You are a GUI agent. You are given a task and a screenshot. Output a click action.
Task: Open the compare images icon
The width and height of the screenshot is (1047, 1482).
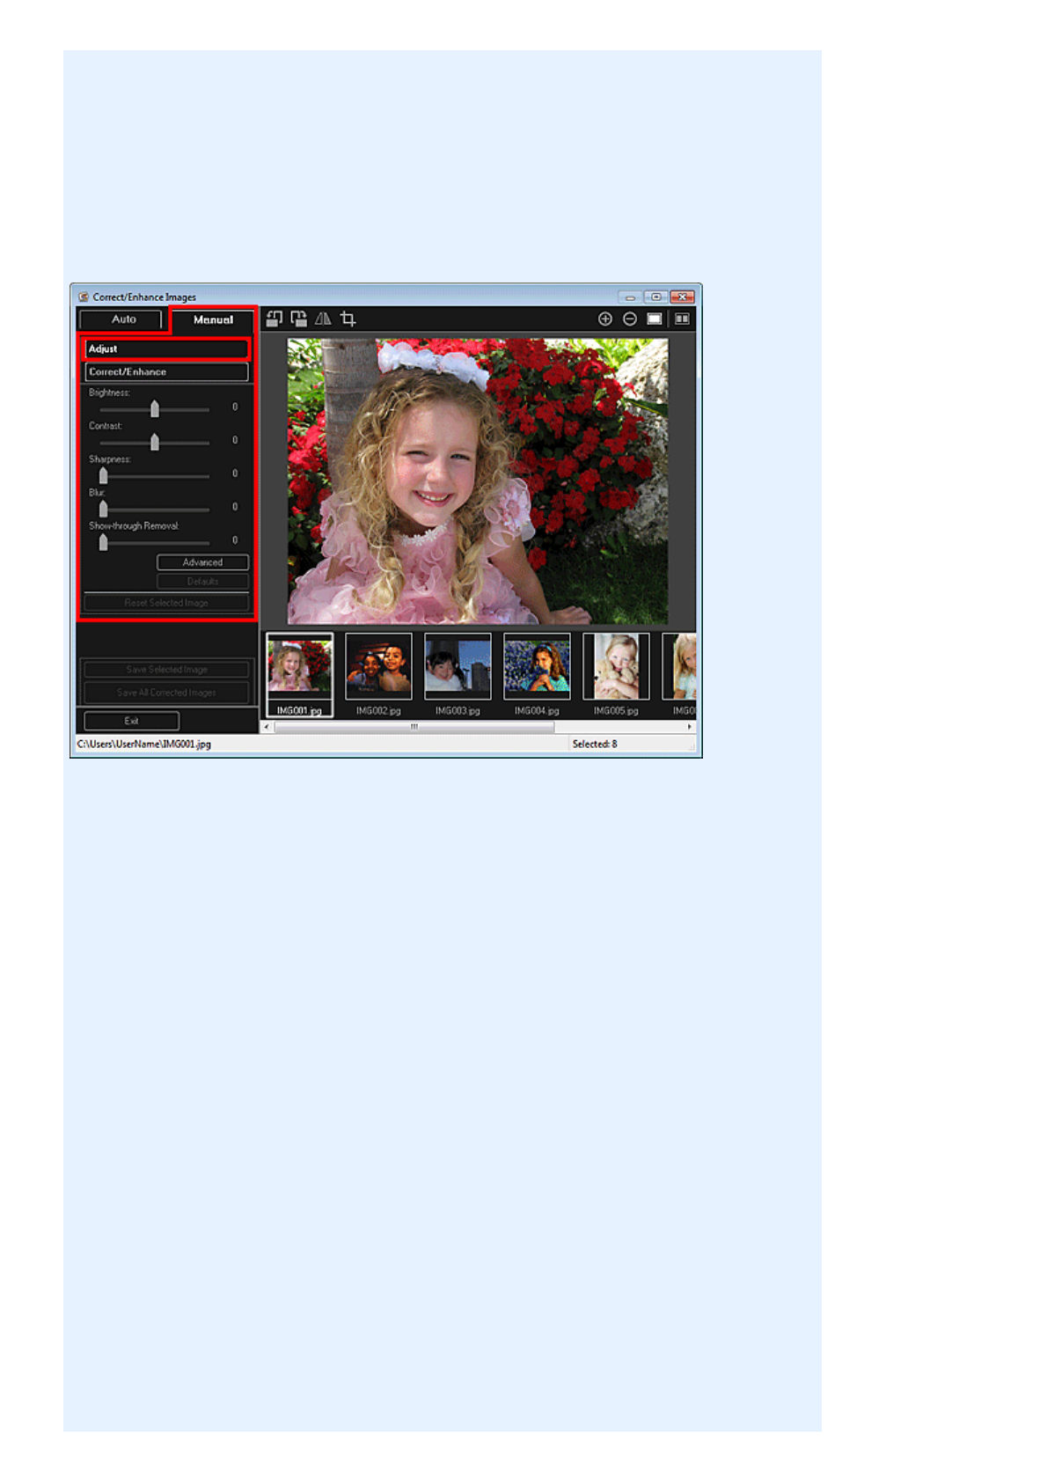[x=682, y=319]
